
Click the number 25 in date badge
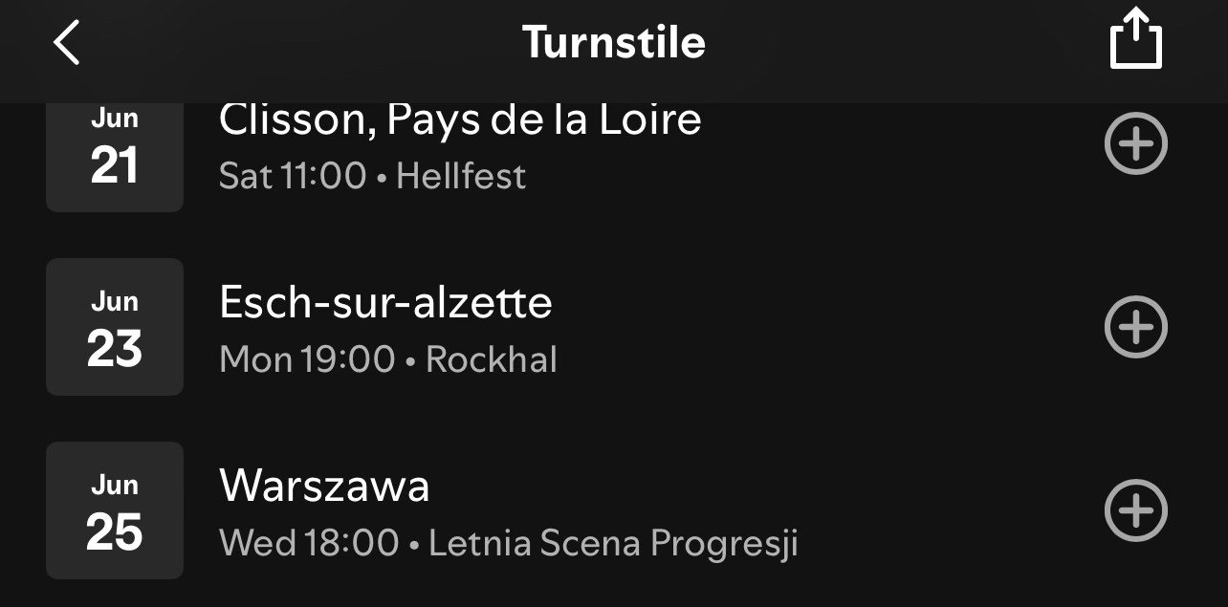[x=115, y=532]
